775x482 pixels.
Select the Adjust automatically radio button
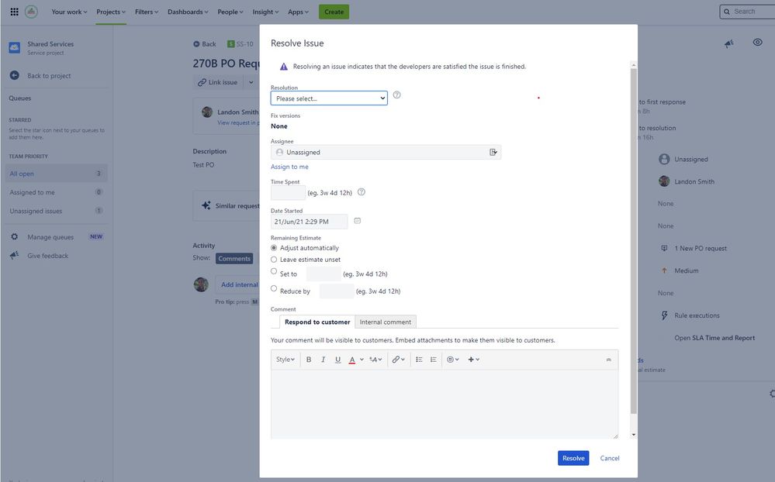point(272,246)
